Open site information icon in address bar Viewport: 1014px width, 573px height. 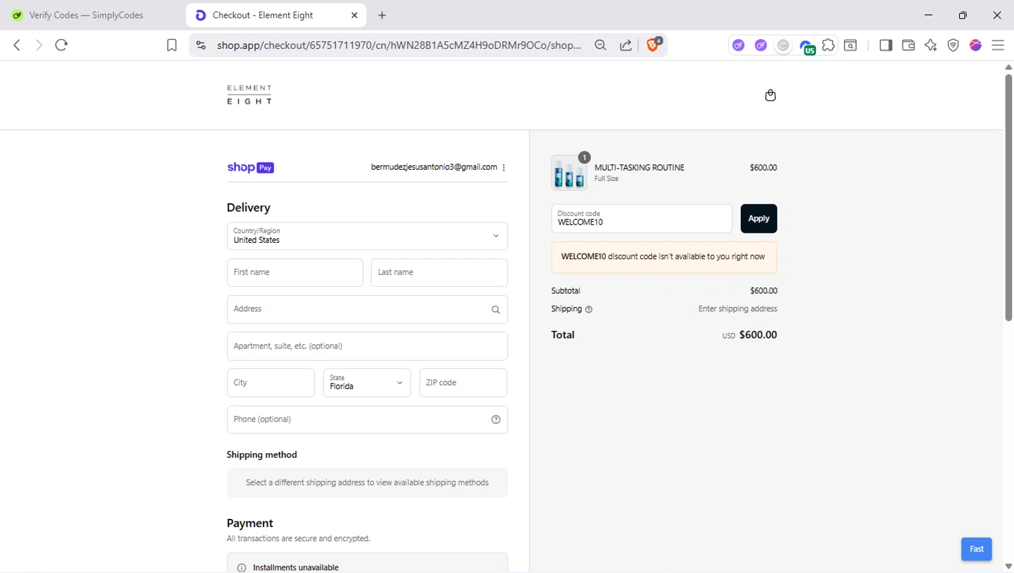point(201,45)
